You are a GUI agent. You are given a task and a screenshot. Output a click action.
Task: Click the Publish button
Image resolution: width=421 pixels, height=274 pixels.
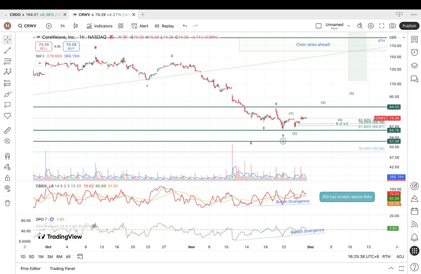409,26
